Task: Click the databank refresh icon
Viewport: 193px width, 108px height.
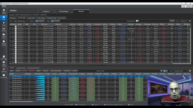Action: (x=162, y=71)
